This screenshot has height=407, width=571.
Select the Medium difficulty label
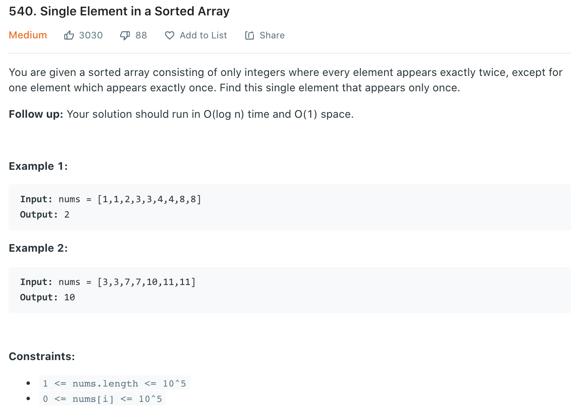pyautogui.click(x=28, y=35)
